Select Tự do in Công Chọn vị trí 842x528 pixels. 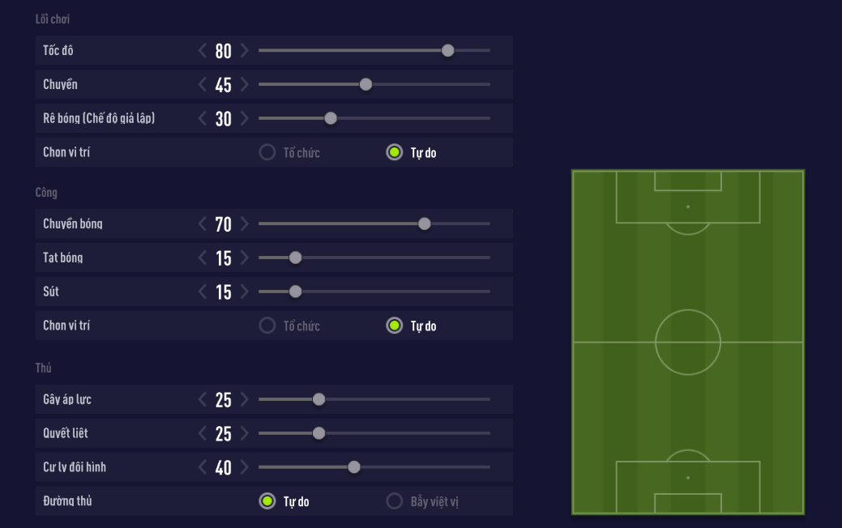pyautogui.click(x=395, y=326)
